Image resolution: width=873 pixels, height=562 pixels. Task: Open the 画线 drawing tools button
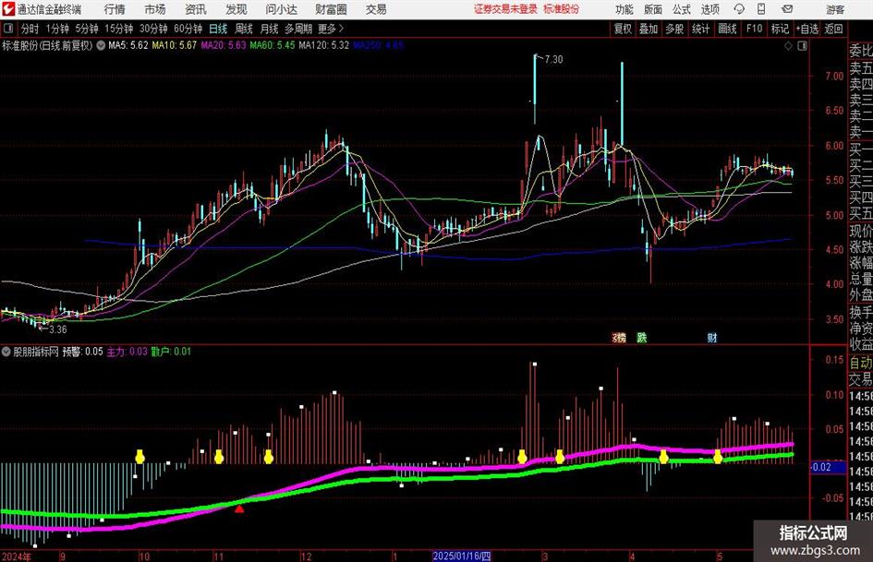(727, 29)
